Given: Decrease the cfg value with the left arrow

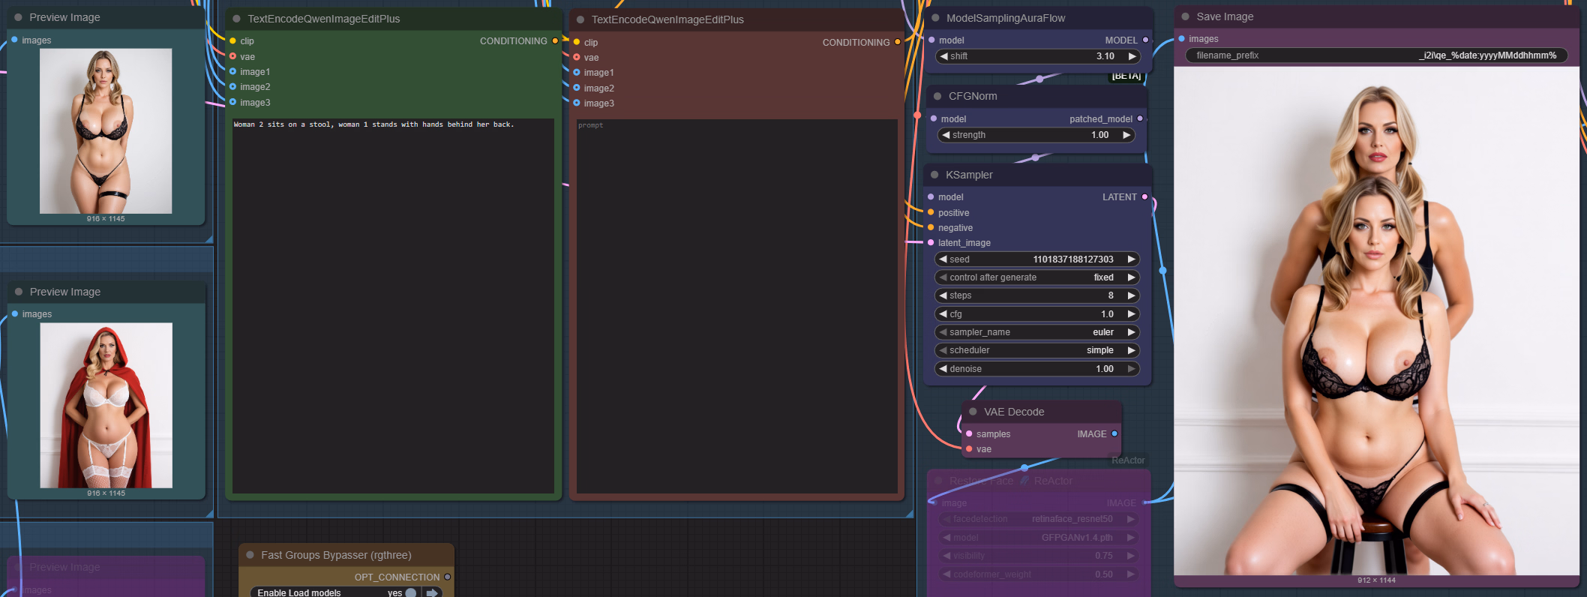Looking at the screenshot, I should coord(943,314).
